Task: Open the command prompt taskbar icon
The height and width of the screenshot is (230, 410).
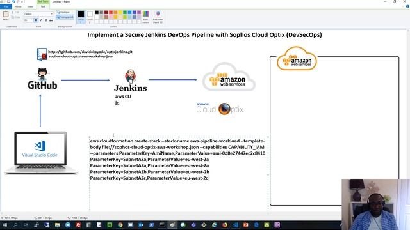Action: (x=162, y=225)
